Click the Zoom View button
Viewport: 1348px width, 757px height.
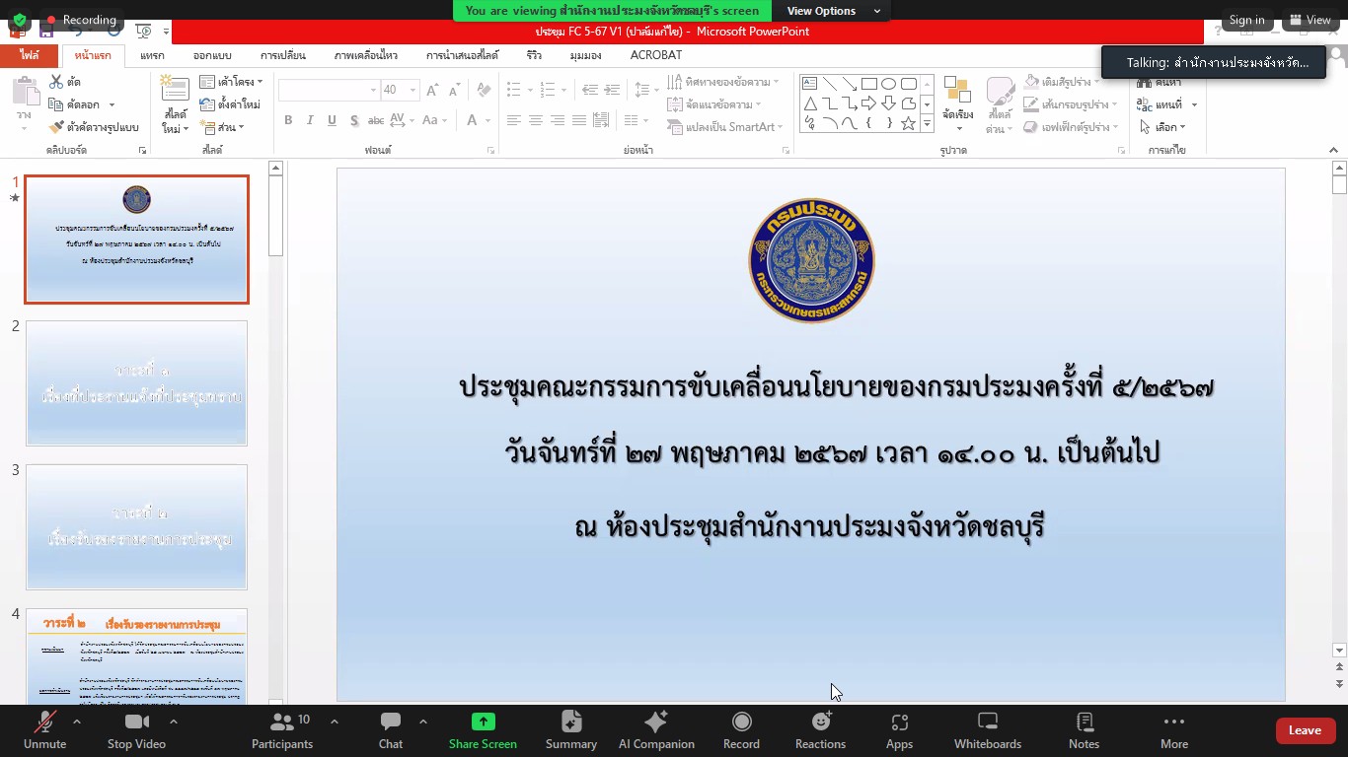(1310, 20)
